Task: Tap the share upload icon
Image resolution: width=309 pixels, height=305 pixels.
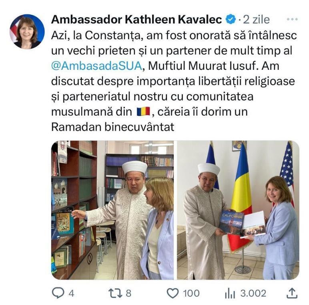Action: tap(292, 293)
